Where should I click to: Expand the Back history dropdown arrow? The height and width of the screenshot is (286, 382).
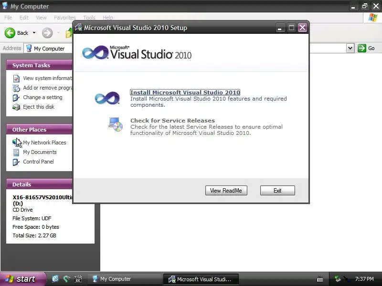coord(34,33)
